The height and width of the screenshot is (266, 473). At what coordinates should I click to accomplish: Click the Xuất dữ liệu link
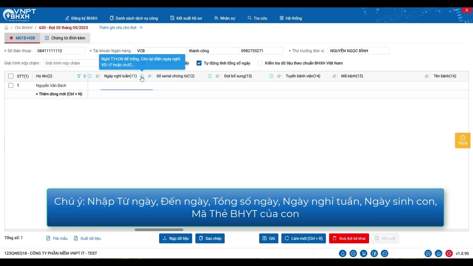87,238
